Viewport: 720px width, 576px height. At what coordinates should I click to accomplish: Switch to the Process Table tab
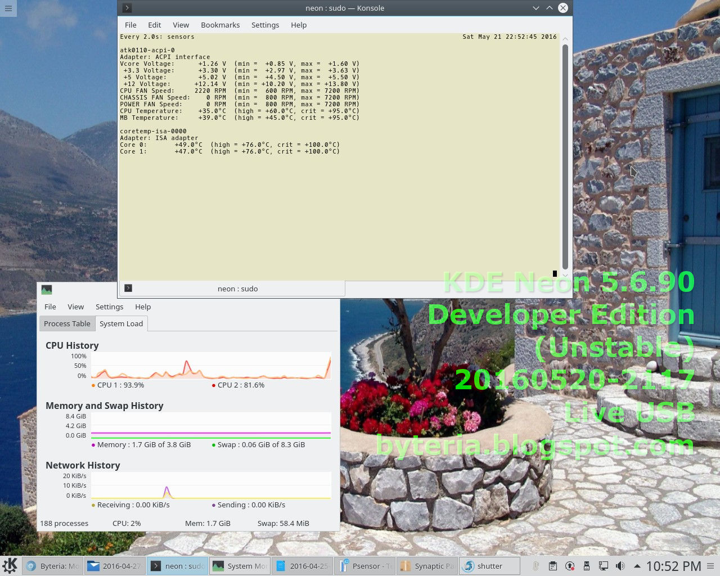point(66,323)
